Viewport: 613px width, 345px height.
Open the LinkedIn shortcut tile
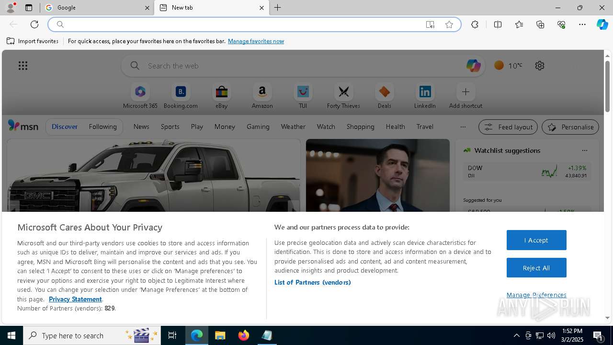[x=425, y=96]
